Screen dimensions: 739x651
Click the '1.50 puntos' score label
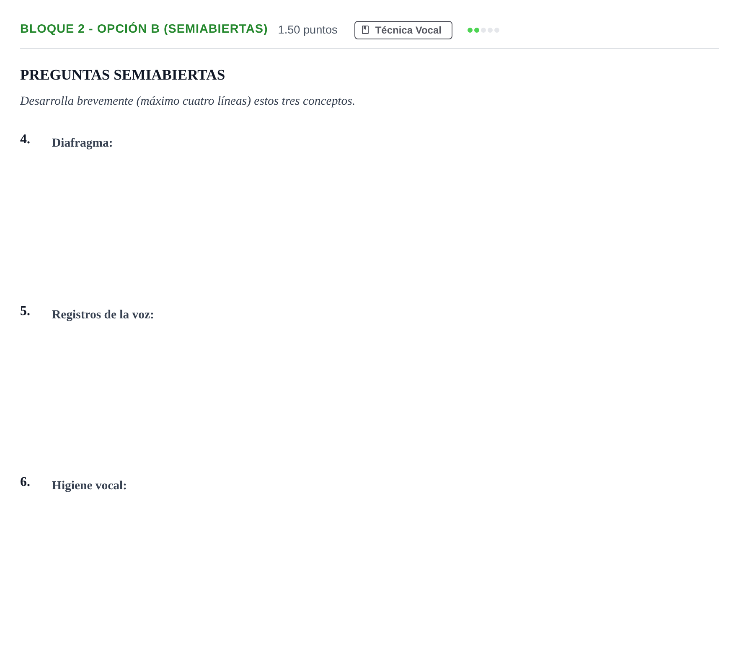[x=307, y=30]
